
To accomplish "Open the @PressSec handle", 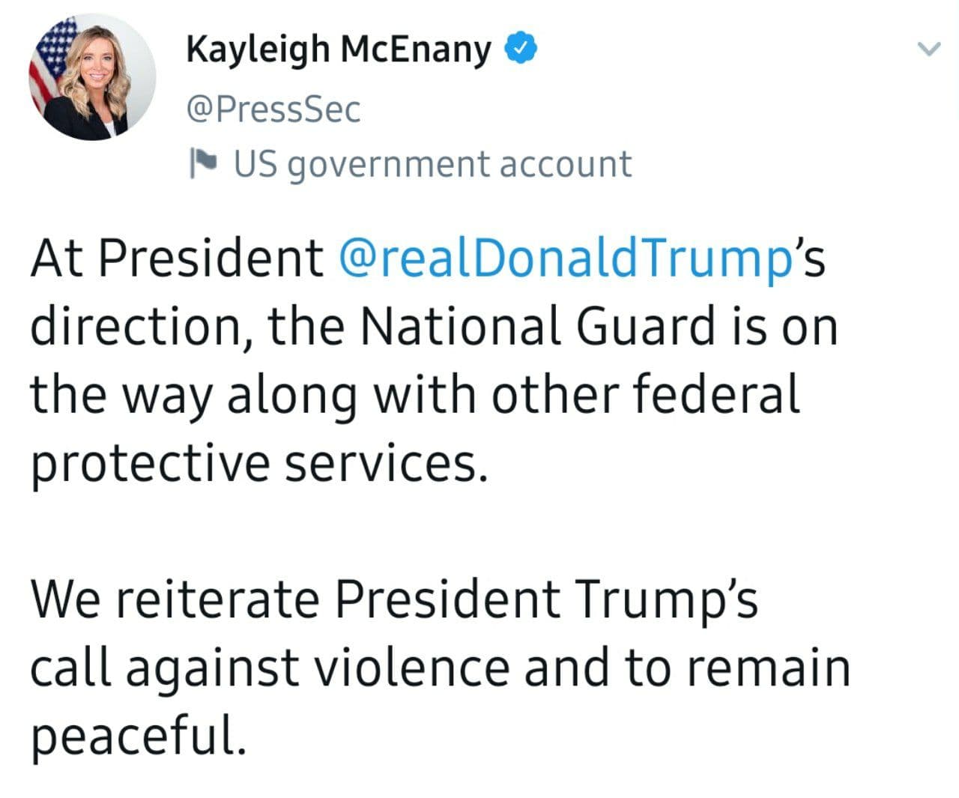I will pos(273,109).
